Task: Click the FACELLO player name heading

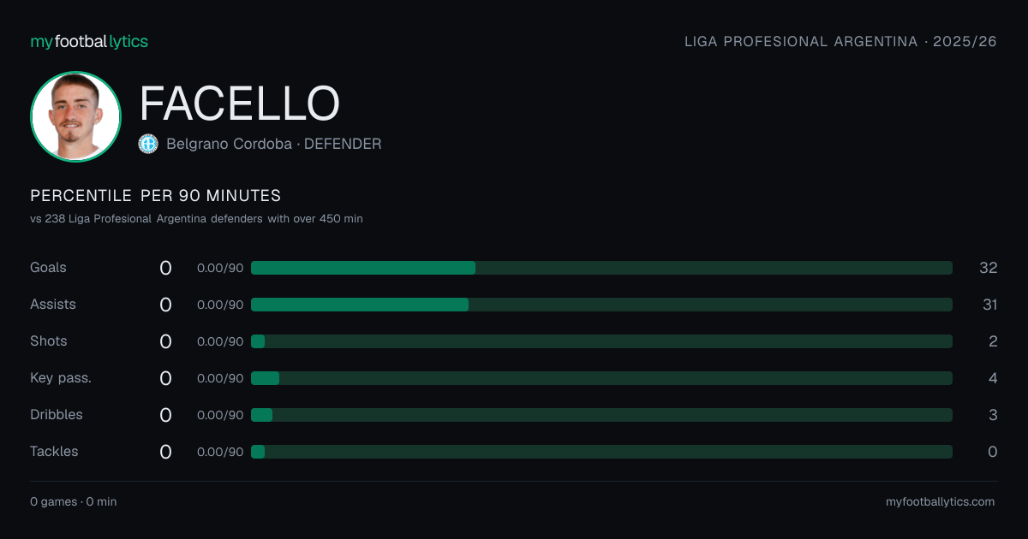Action: coord(240,104)
